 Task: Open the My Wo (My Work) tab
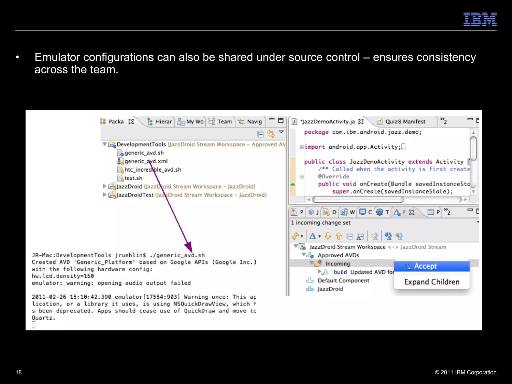click(190, 122)
